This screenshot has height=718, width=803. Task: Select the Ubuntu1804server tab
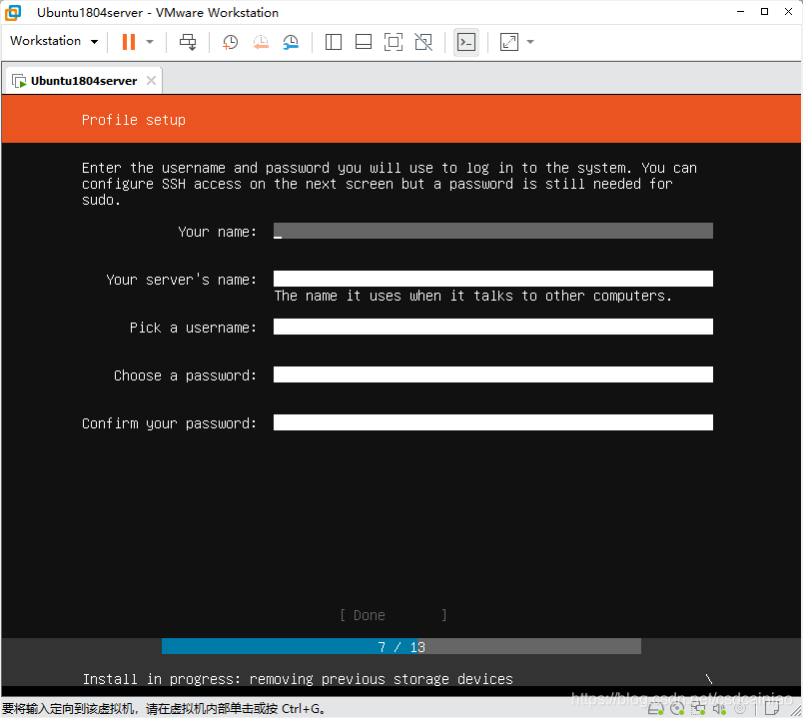coord(84,81)
